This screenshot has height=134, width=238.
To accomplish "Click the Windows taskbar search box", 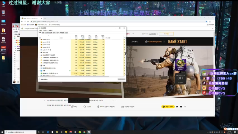I will (x=21, y=132).
